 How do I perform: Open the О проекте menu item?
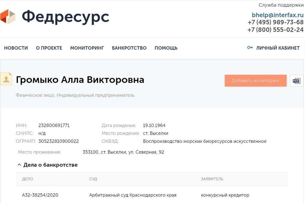[x=49, y=48]
